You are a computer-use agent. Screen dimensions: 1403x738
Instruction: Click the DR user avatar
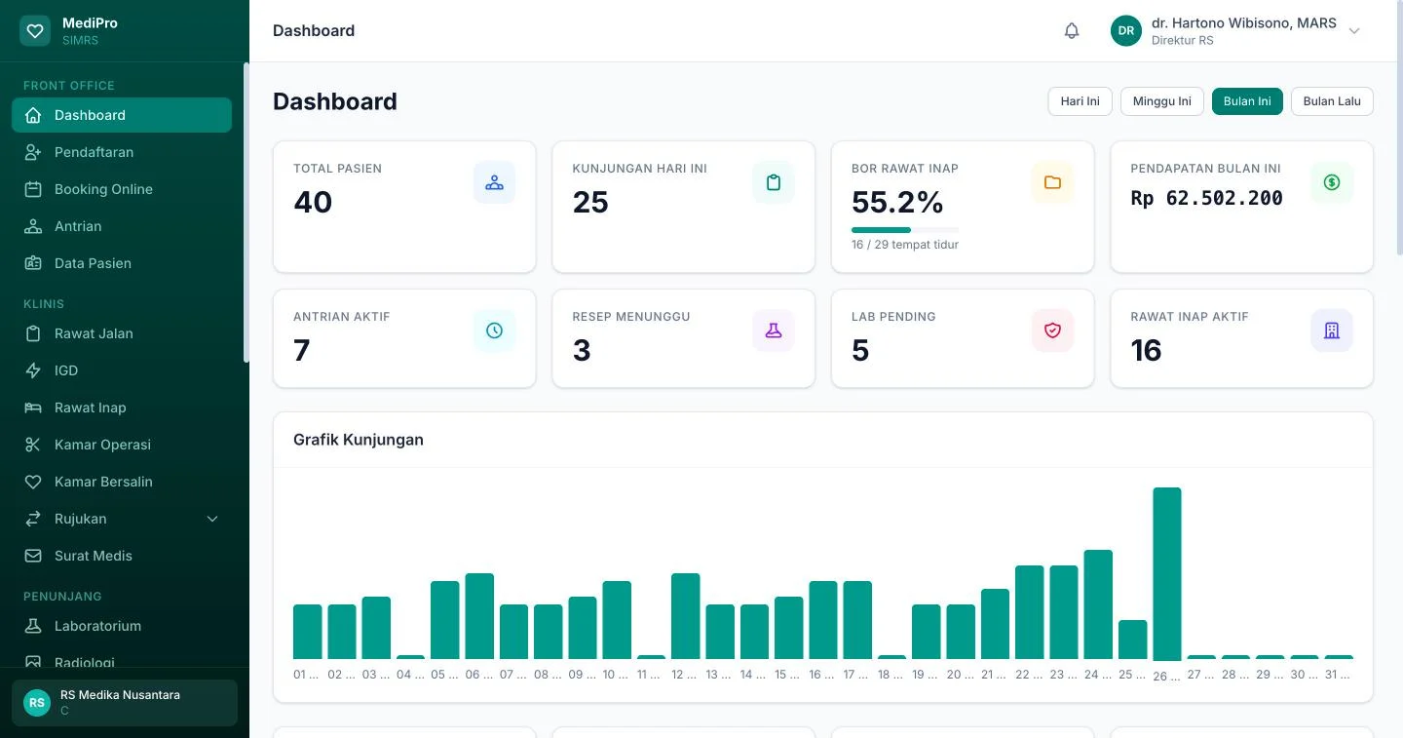[1126, 31]
